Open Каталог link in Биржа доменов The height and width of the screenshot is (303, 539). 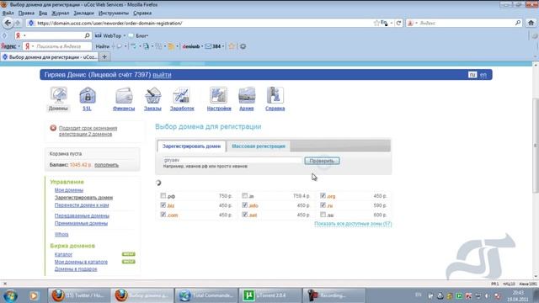pyautogui.click(x=63, y=254)
